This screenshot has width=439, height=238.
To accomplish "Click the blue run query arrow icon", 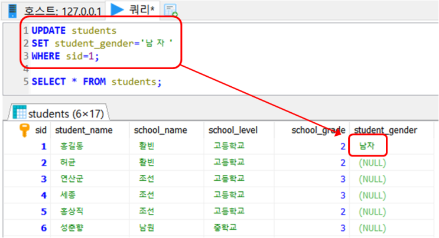I will pos(118,9).
